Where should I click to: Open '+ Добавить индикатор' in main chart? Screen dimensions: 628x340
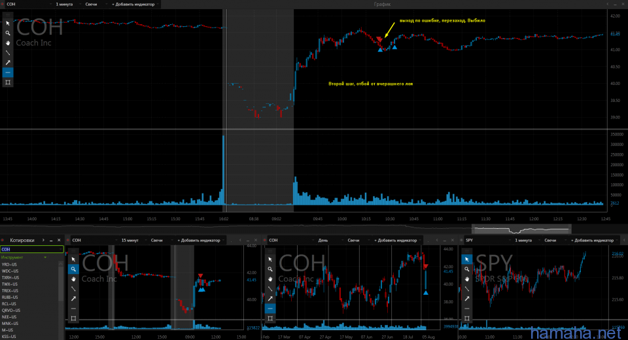coord(133,4)
